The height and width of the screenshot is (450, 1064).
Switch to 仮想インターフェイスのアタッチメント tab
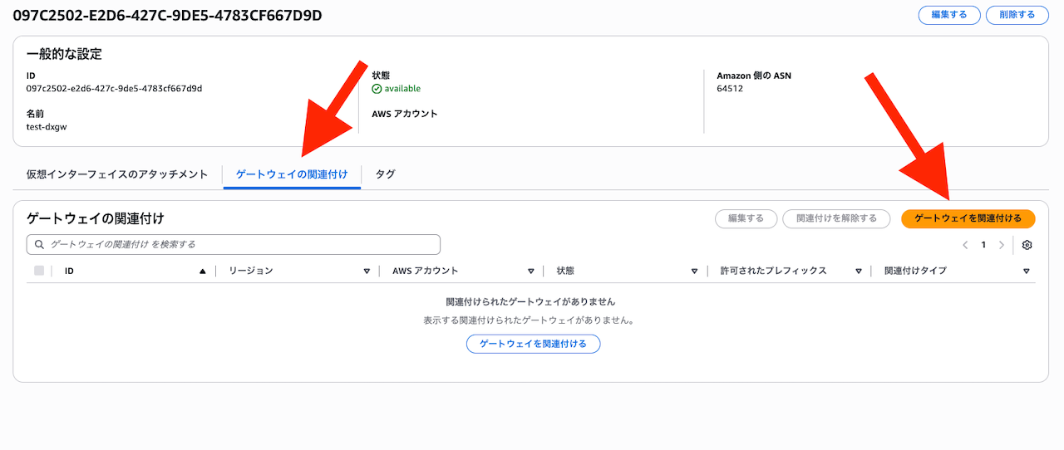(x=117, y=174)
